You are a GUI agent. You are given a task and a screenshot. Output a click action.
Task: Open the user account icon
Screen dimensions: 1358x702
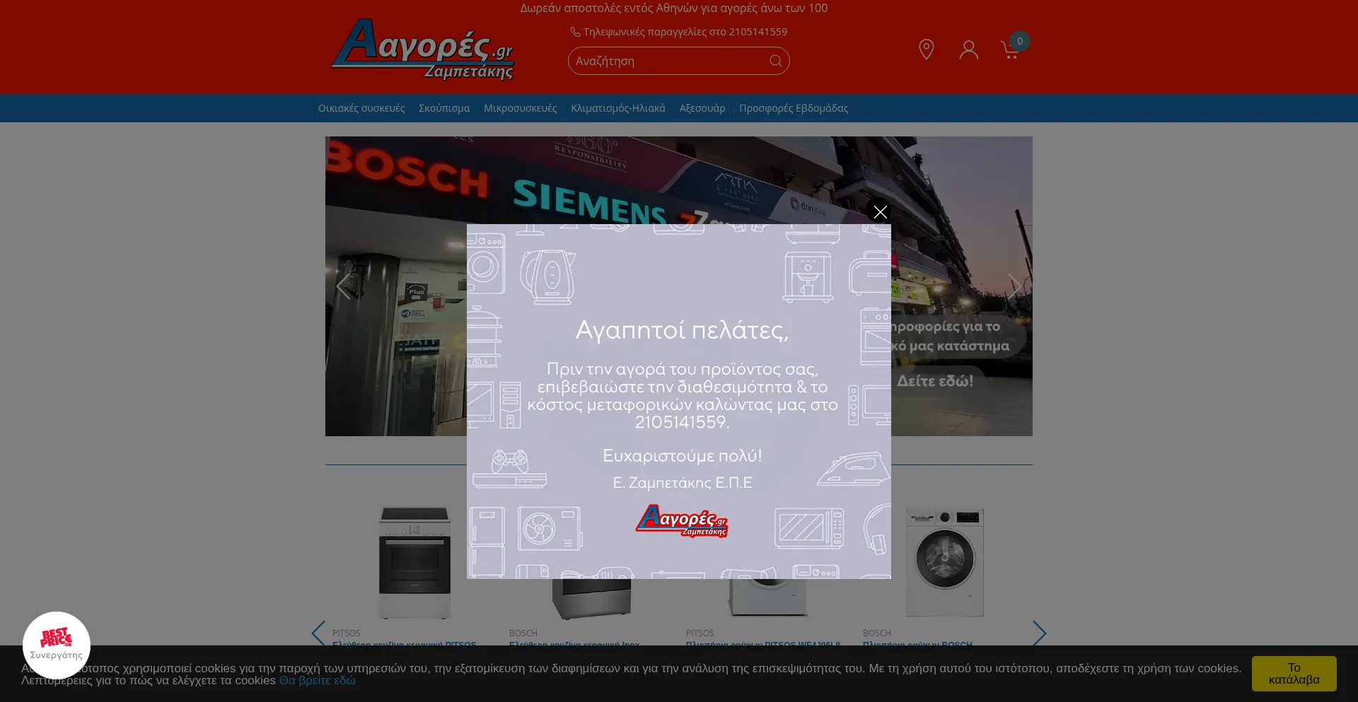tap(968, 49)
